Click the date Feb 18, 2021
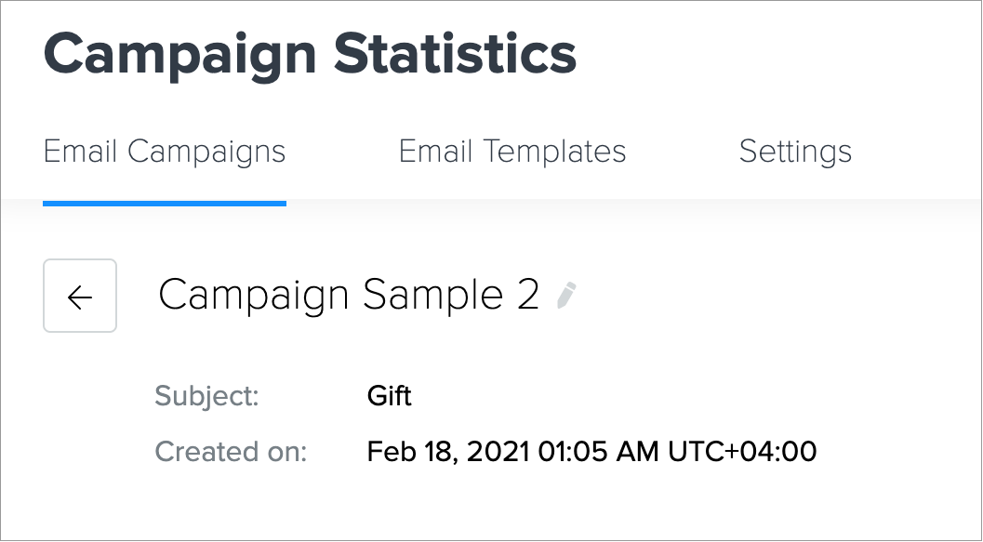The image size is (983, 542). tap(447, 452)
